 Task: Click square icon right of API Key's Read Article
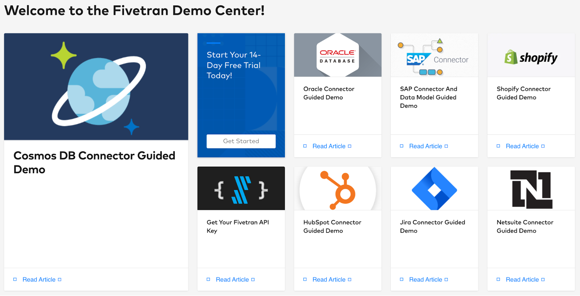[253, 280]
